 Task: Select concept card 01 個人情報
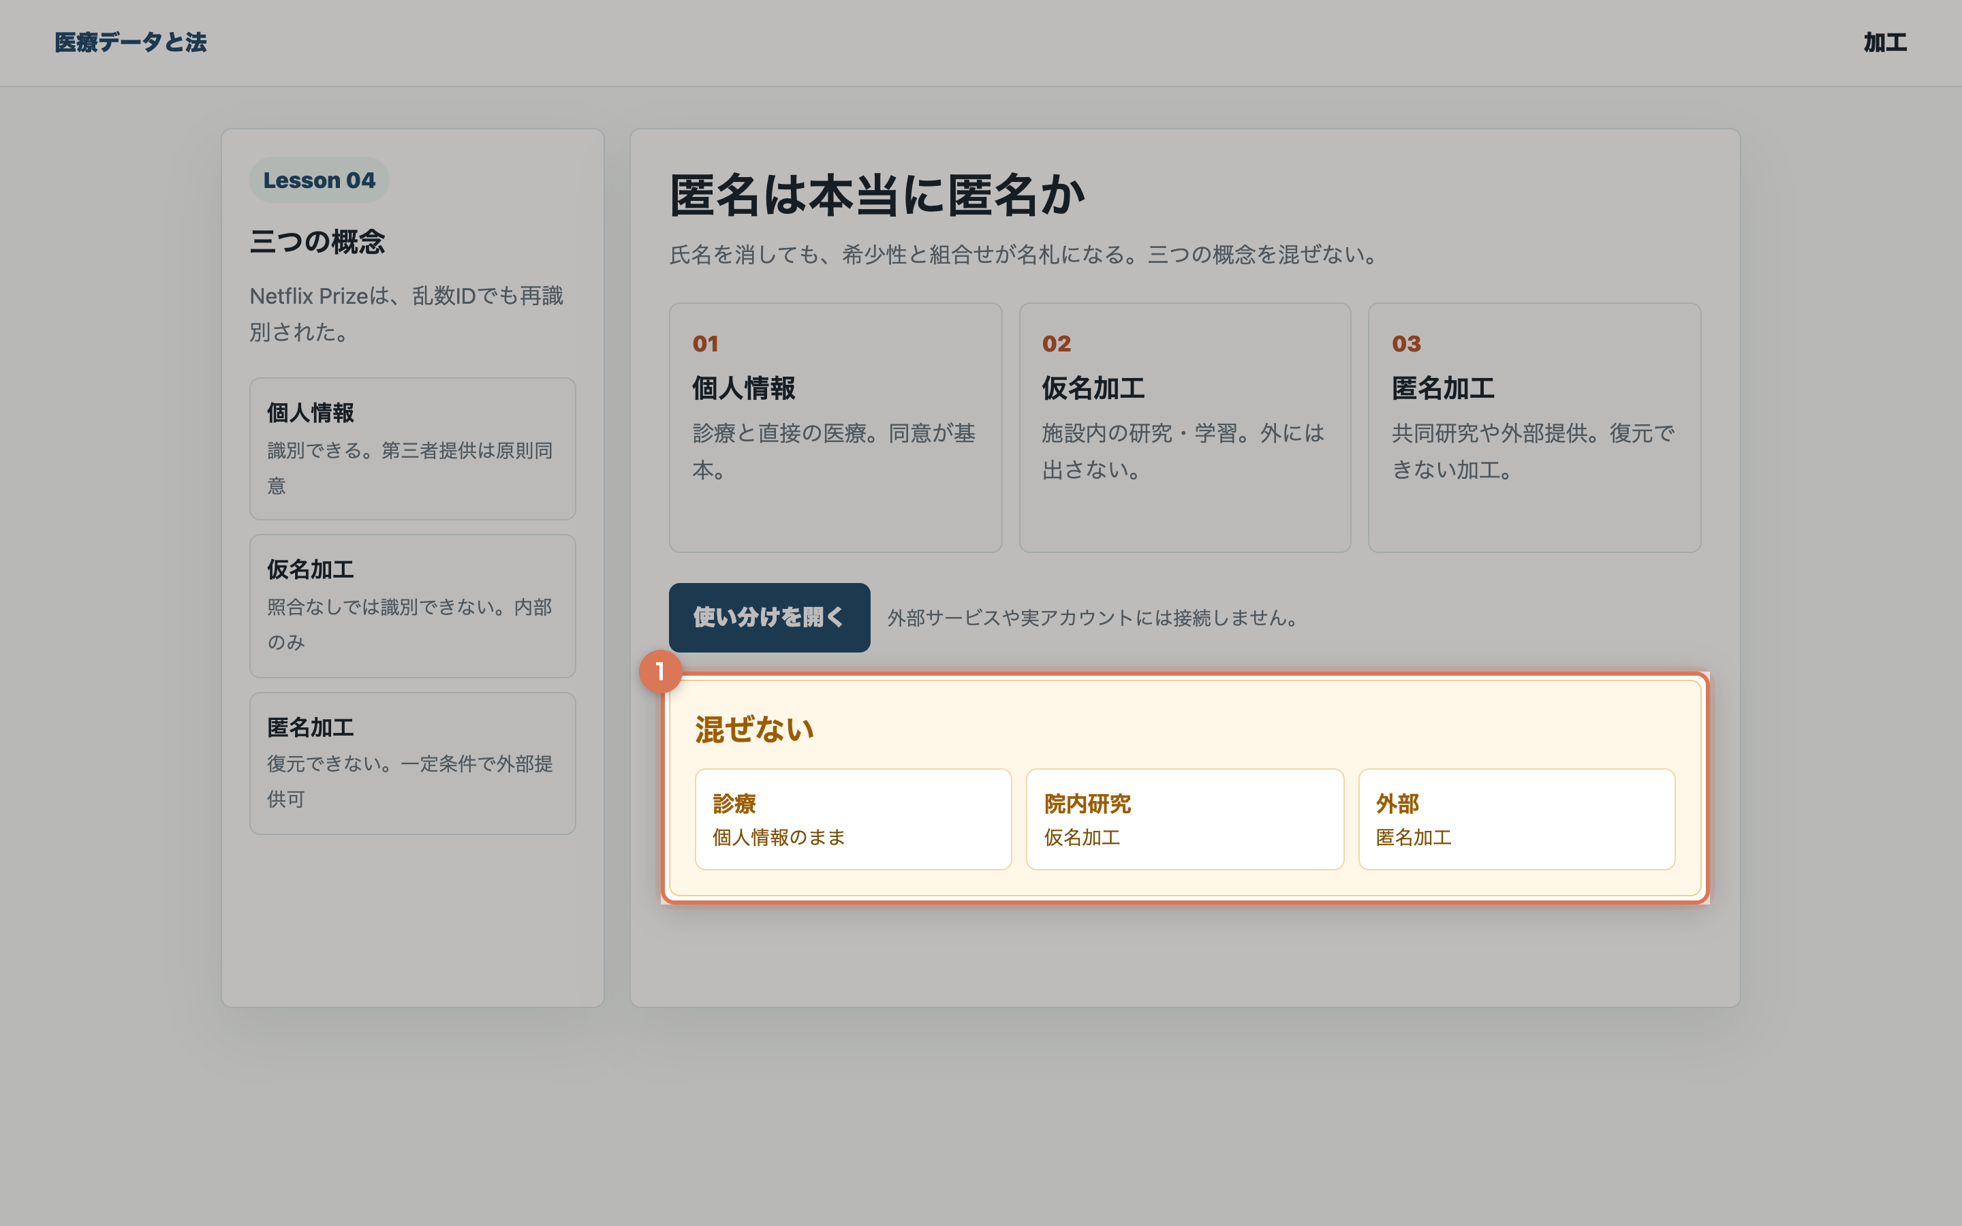pos(835,427)
